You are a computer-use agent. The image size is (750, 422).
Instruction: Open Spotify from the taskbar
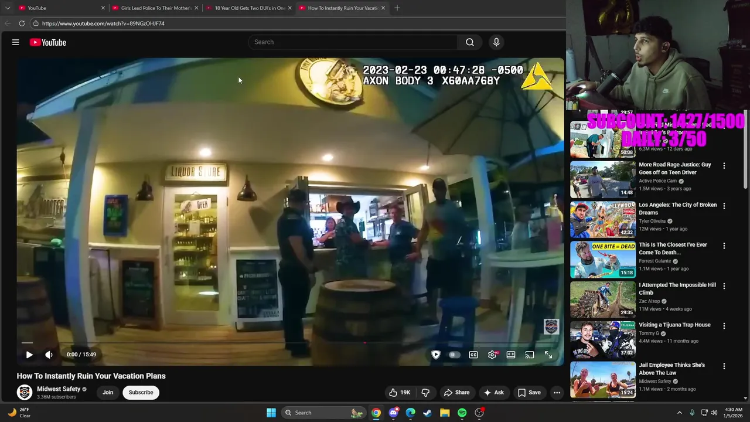462,413
